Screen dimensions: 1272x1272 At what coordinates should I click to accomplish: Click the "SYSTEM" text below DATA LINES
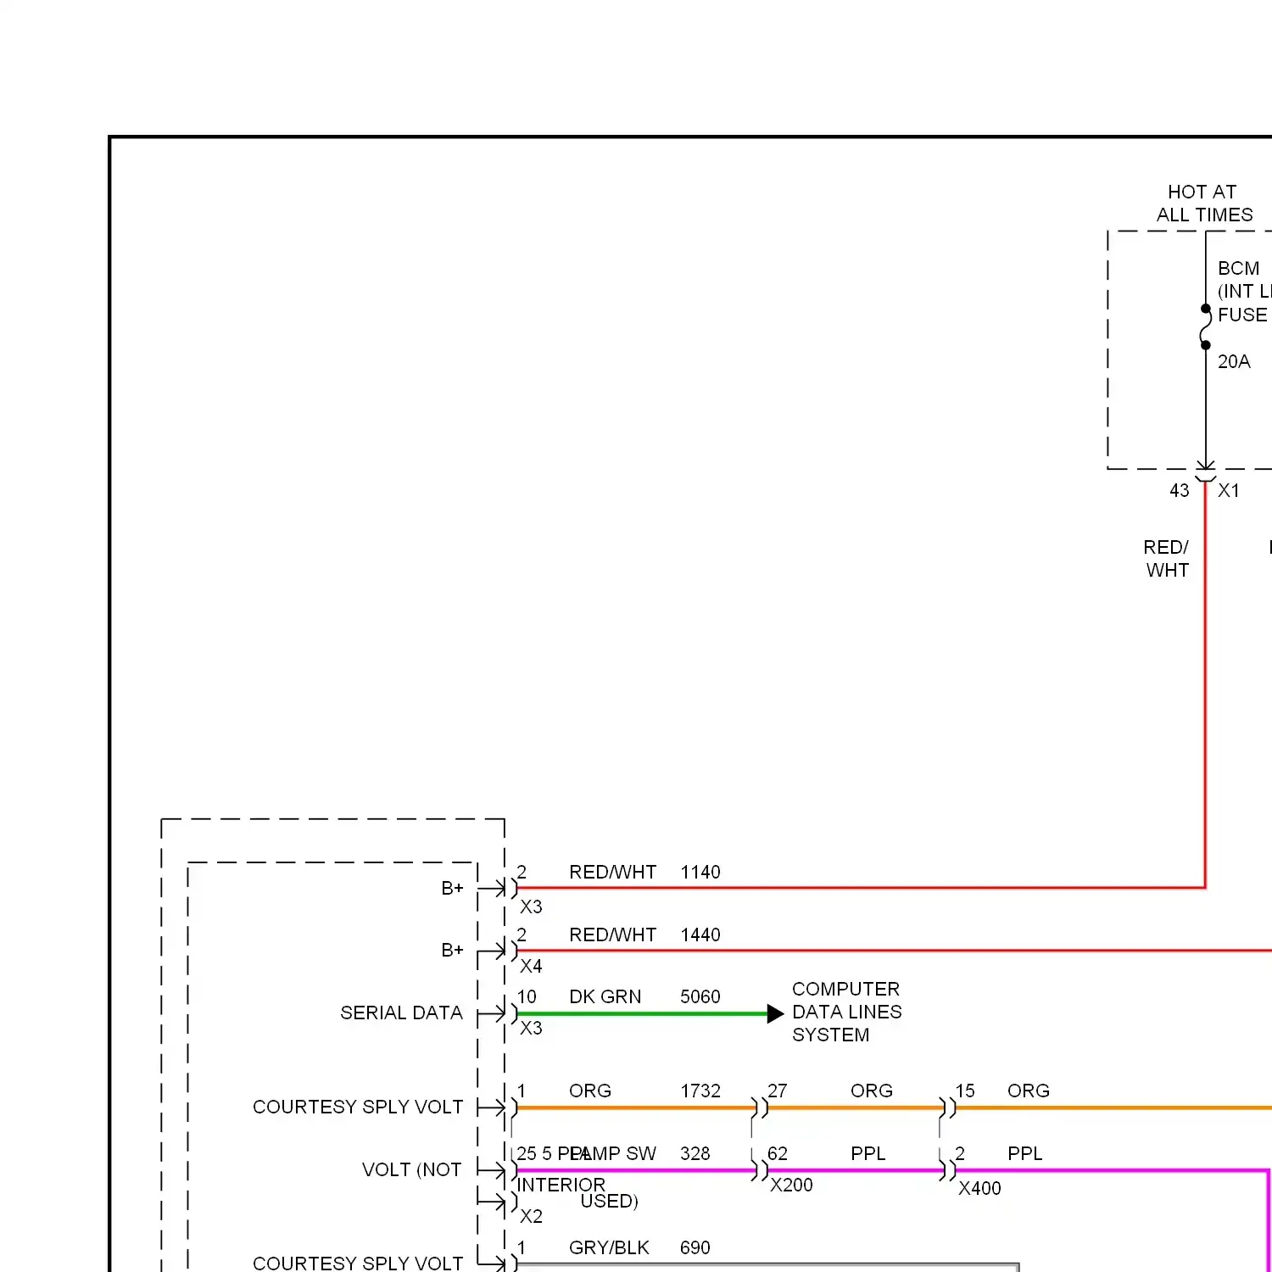(x=830, y=1035)
